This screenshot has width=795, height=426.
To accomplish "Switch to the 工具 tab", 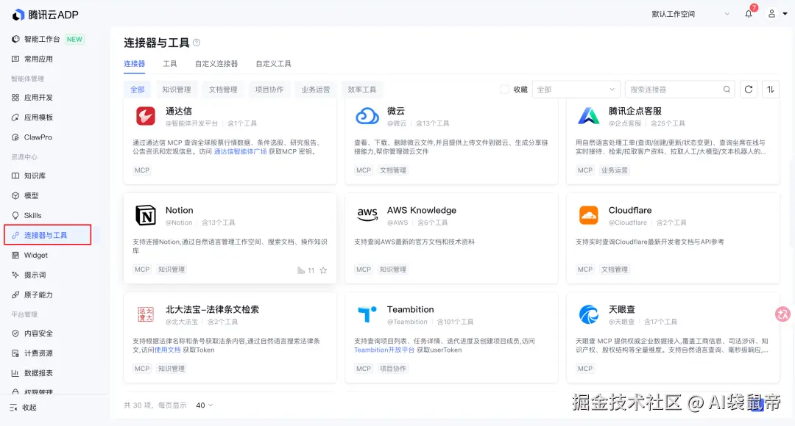I will click(170, 64).
